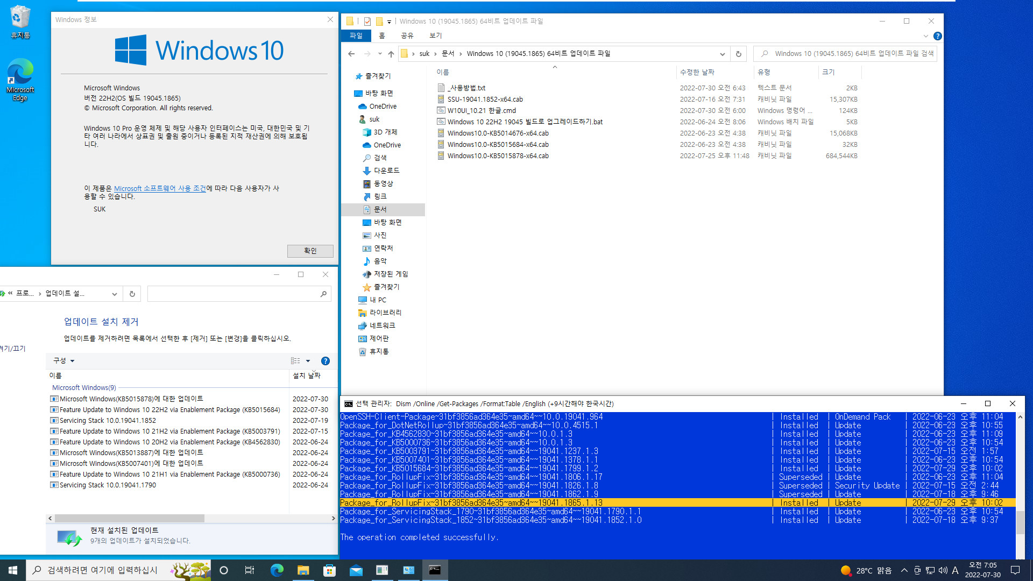The image size is (1033, 581).
Task: Open File Explorer help icon
Action: 937,36
